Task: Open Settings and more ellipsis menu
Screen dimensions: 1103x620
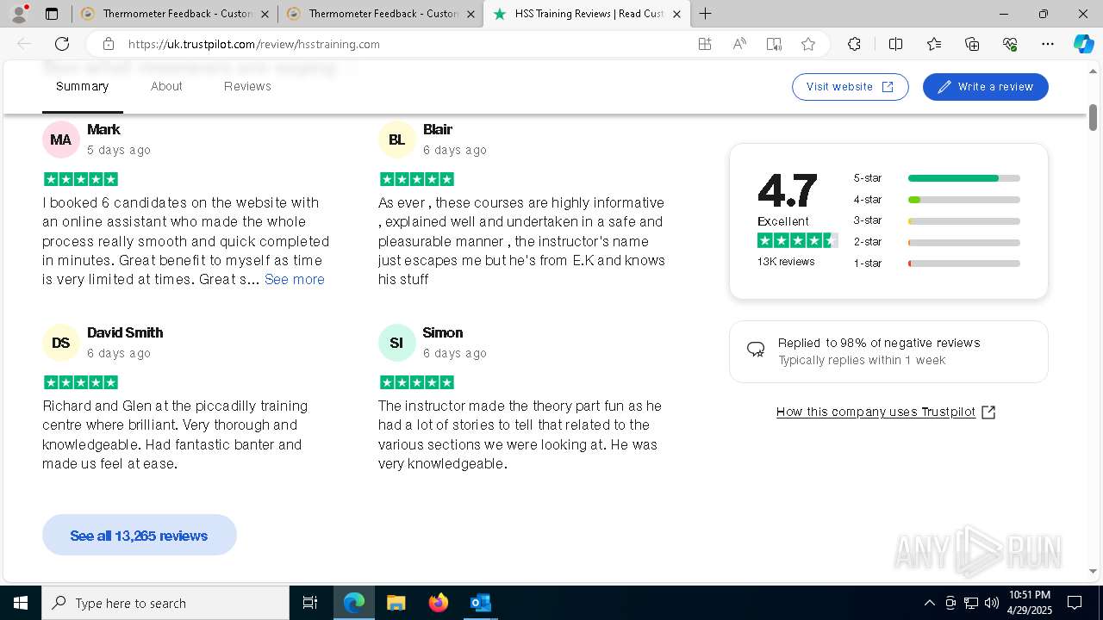Action: click(x=1048, y=44)
